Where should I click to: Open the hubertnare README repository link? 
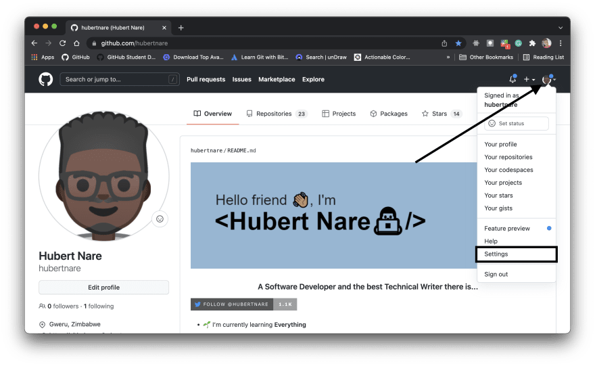tap(206, 150)
